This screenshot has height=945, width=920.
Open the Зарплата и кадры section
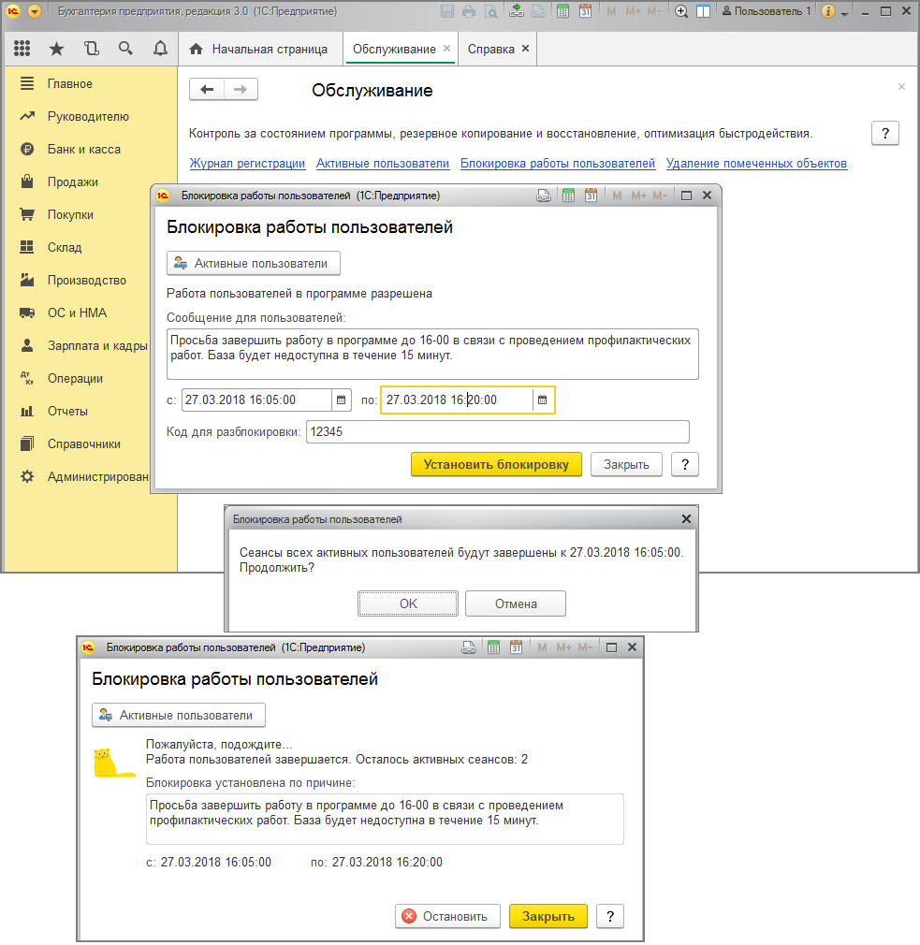97,345
